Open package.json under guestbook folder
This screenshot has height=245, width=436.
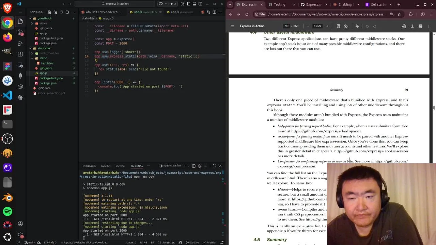[x=48, y=43]
